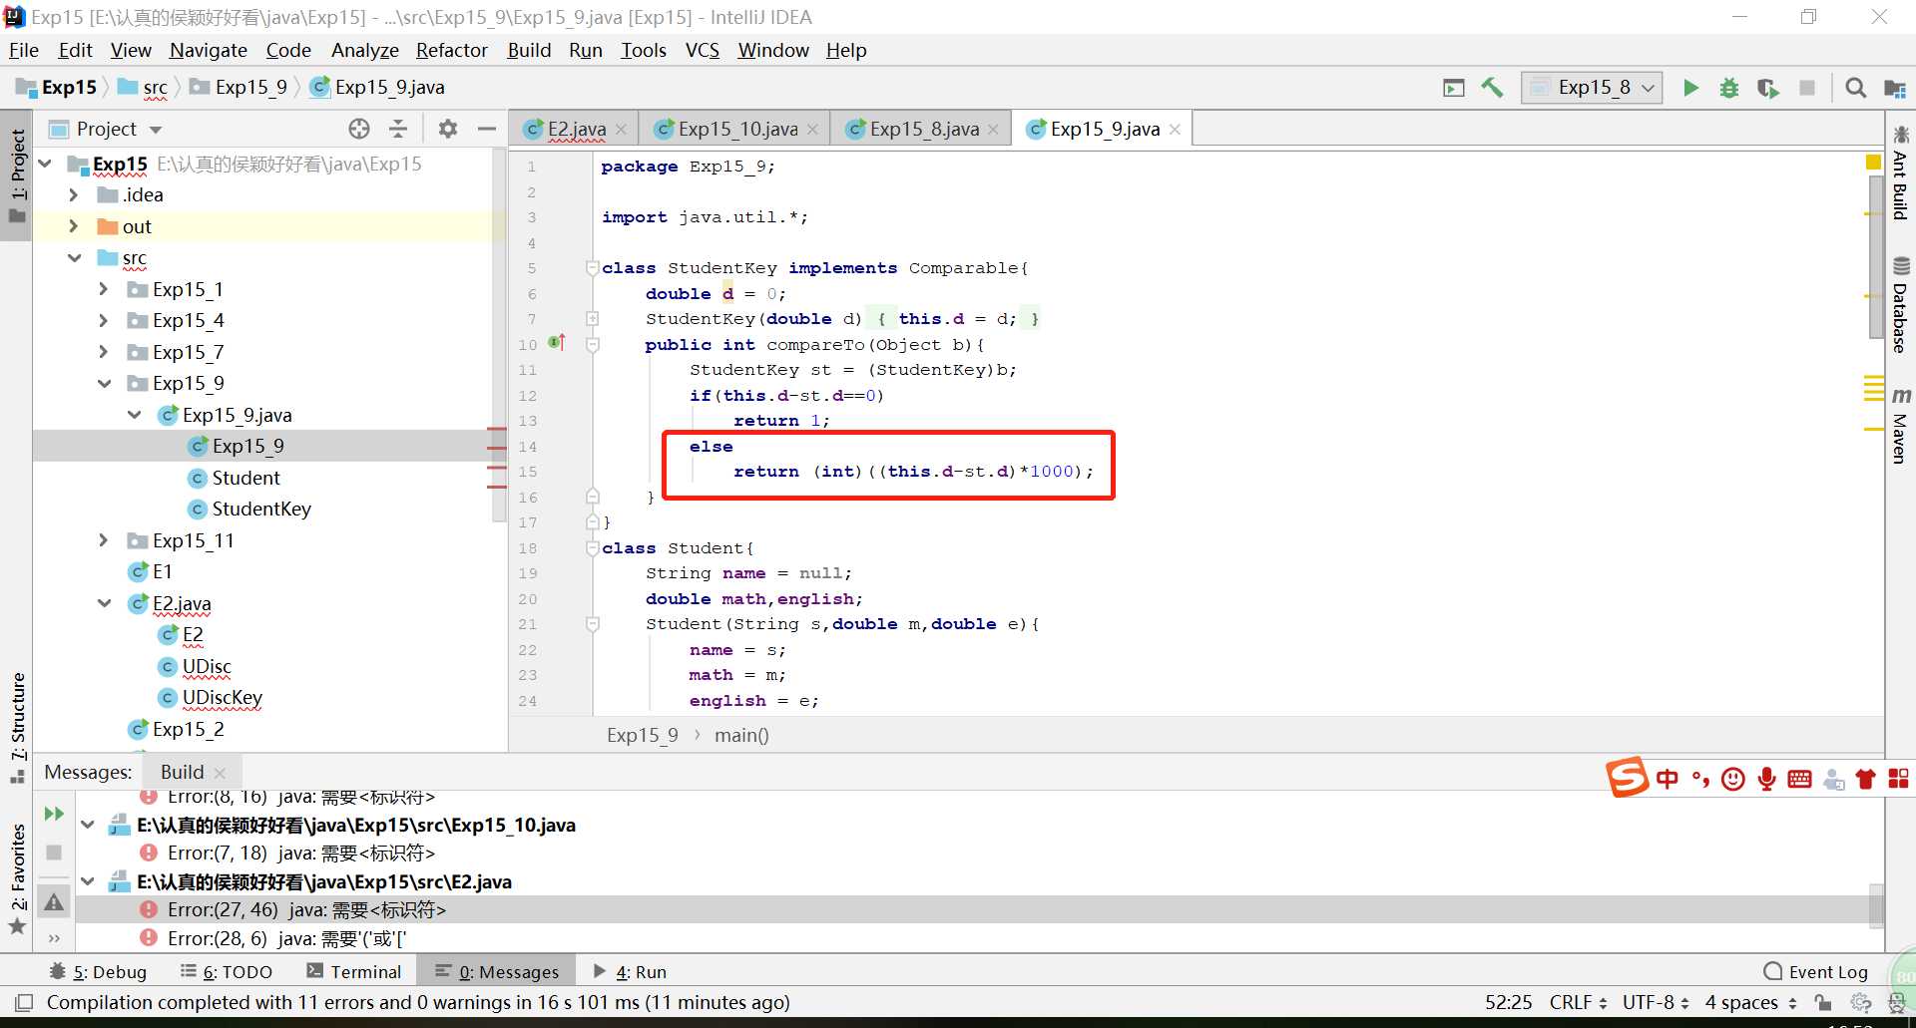The height and width of the screenshot is (1028, 1916).
Task: Toggle warnings filter in Messages panel
Action: click(x=54, y=902)
